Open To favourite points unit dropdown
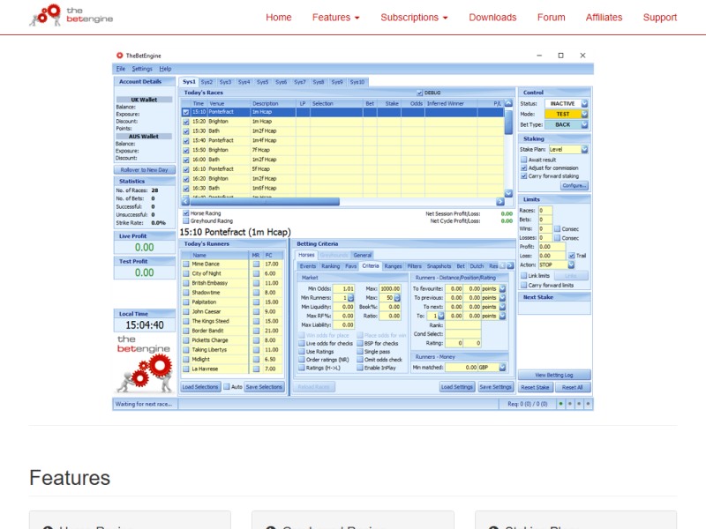The height and width of the screenshot is (529, 706). [502, 289]
